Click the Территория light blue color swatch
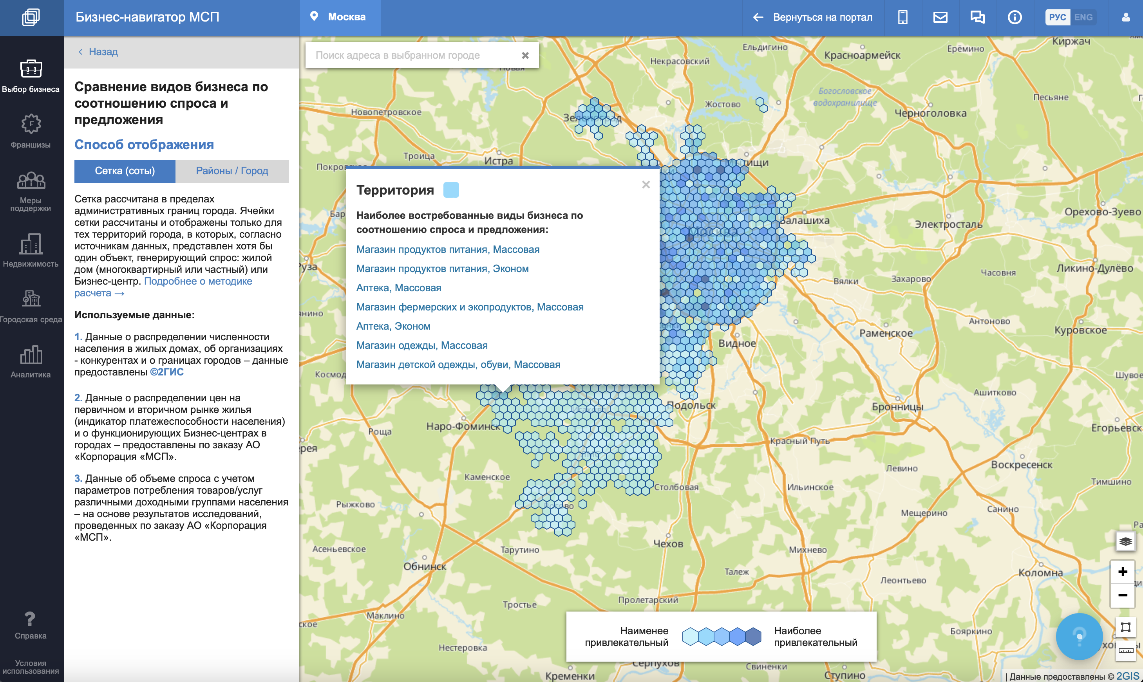The height and width of the screenshot is (682, 1143). point(450,190)
